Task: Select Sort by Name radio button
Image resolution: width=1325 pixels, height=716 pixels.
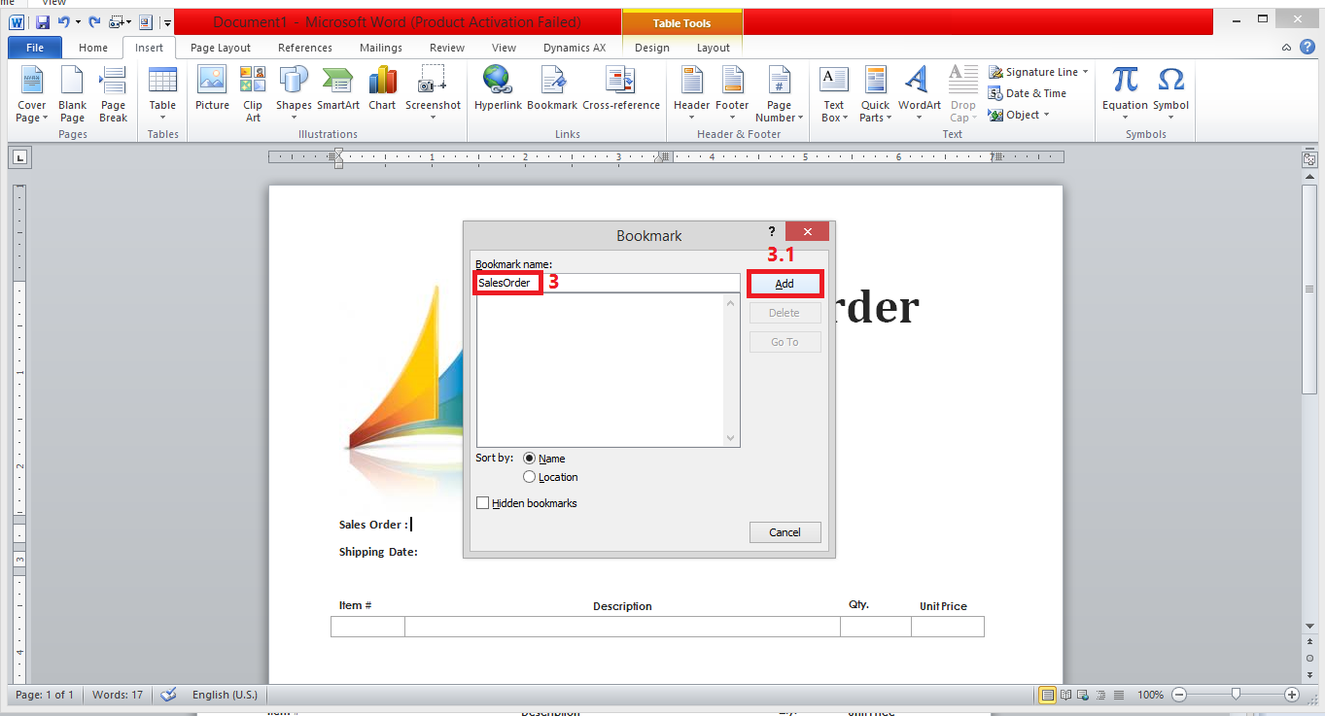Action: pos(530,459)
